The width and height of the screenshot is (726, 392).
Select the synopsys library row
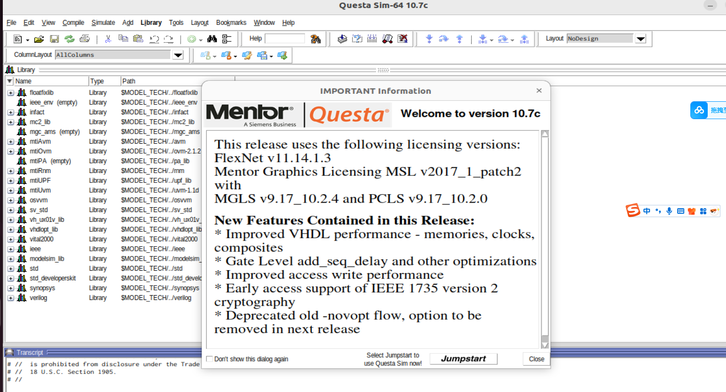(x=103, y=288)
